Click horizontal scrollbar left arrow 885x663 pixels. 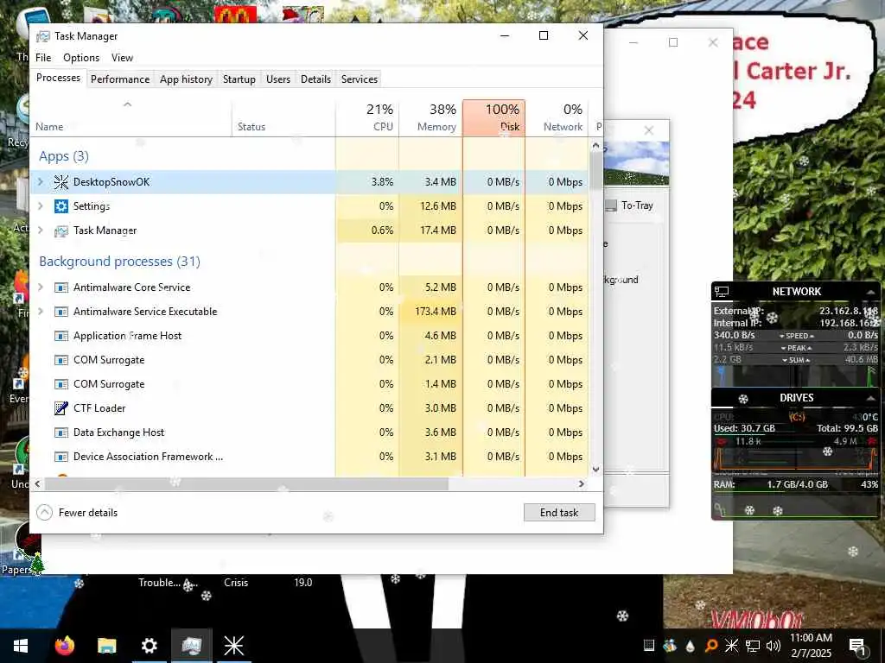click(x=38, y=483)
